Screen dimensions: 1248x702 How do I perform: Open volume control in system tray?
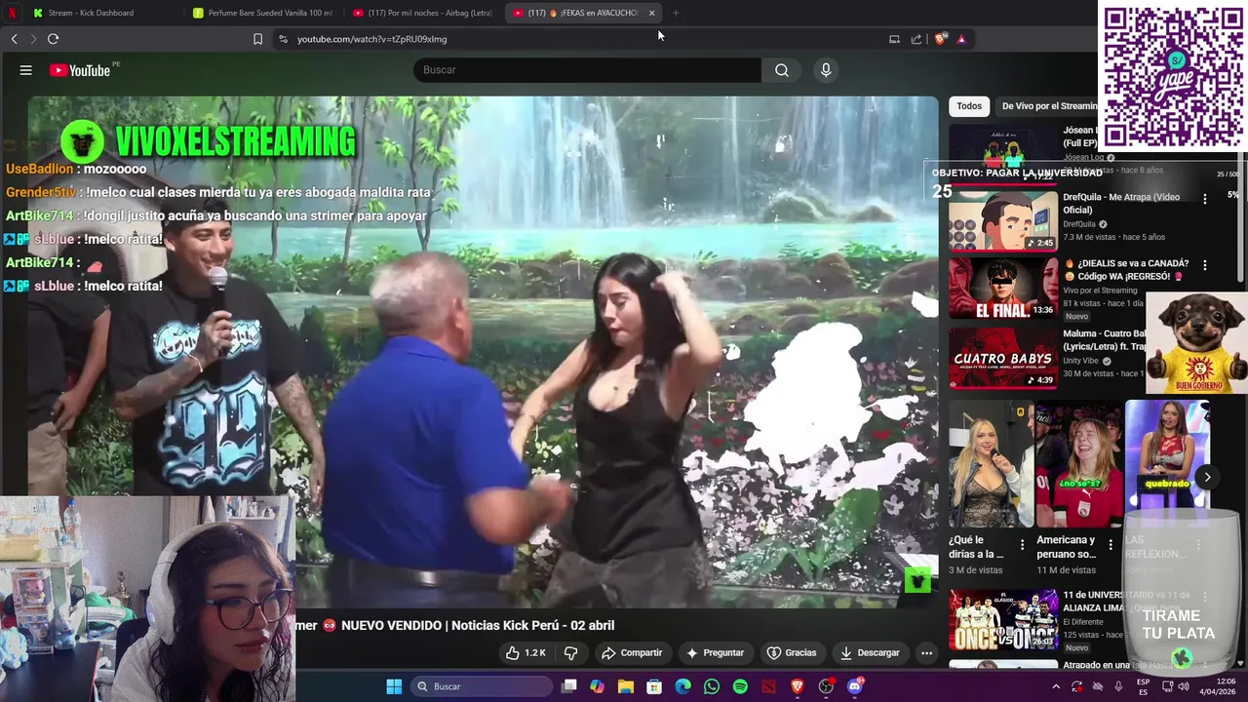(1184, 686)
